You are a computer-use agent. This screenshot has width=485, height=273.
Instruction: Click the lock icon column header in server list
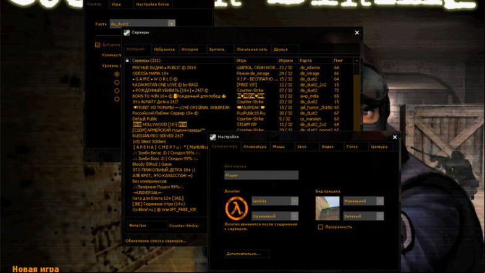tap(127, 61)
